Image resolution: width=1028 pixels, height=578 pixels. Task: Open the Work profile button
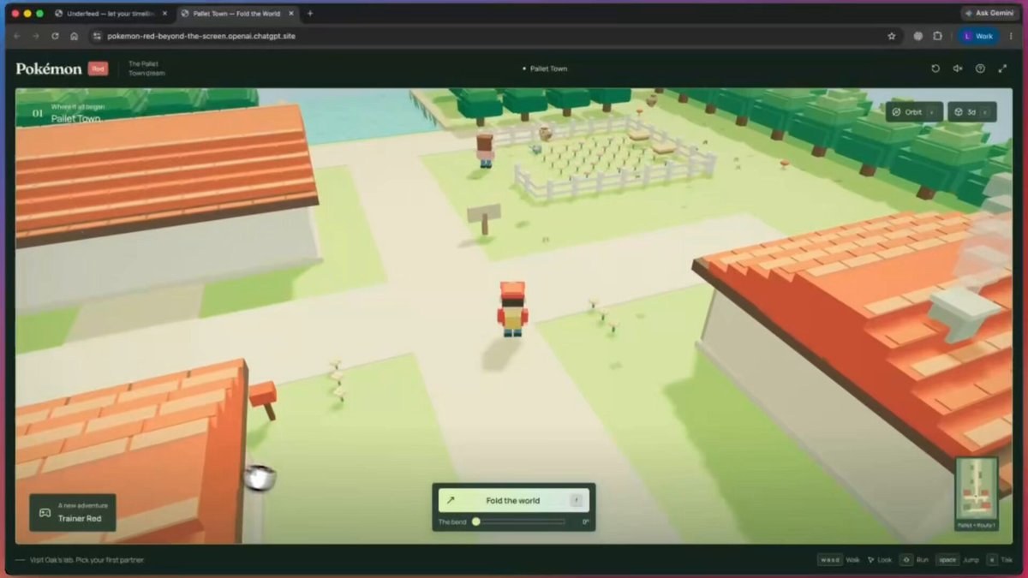(x=977, y=36)
